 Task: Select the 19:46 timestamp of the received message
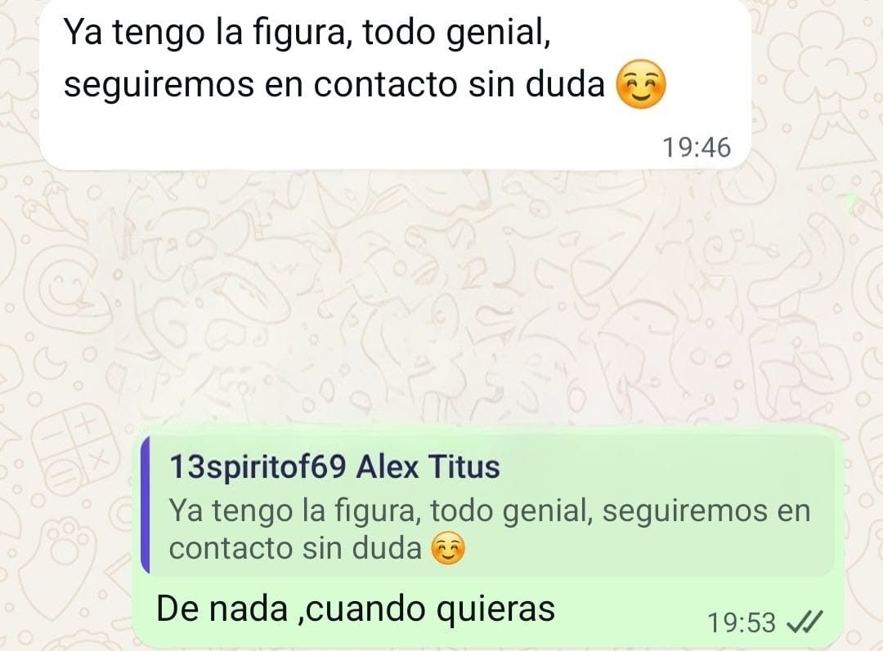(696, 148)
